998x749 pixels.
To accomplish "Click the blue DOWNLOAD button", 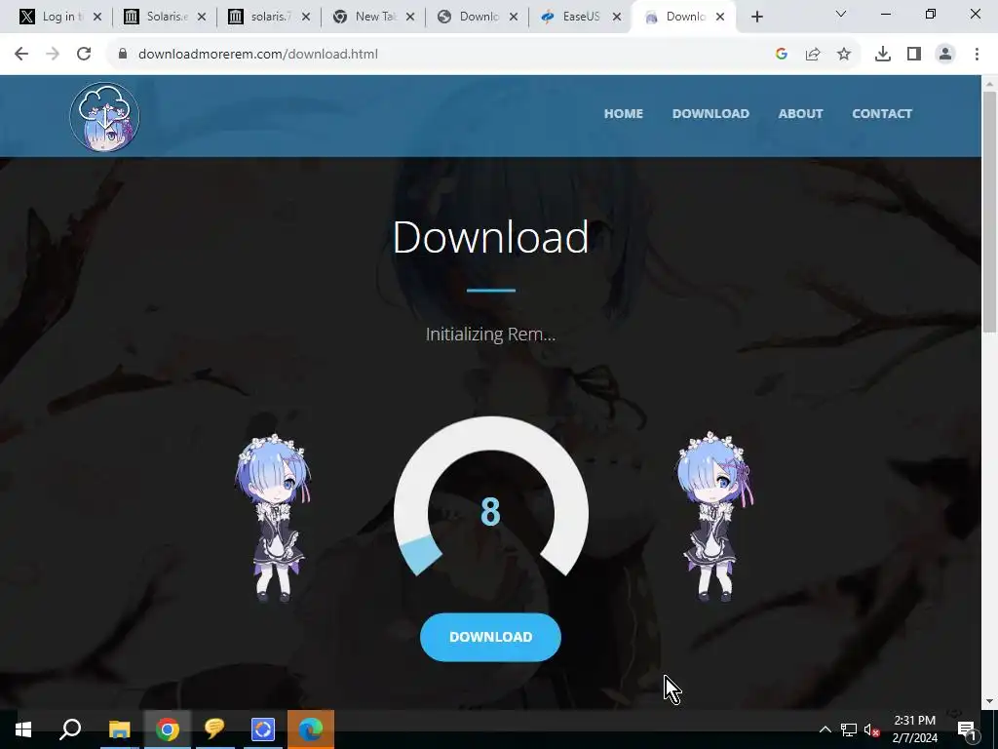I will [490, 637].
